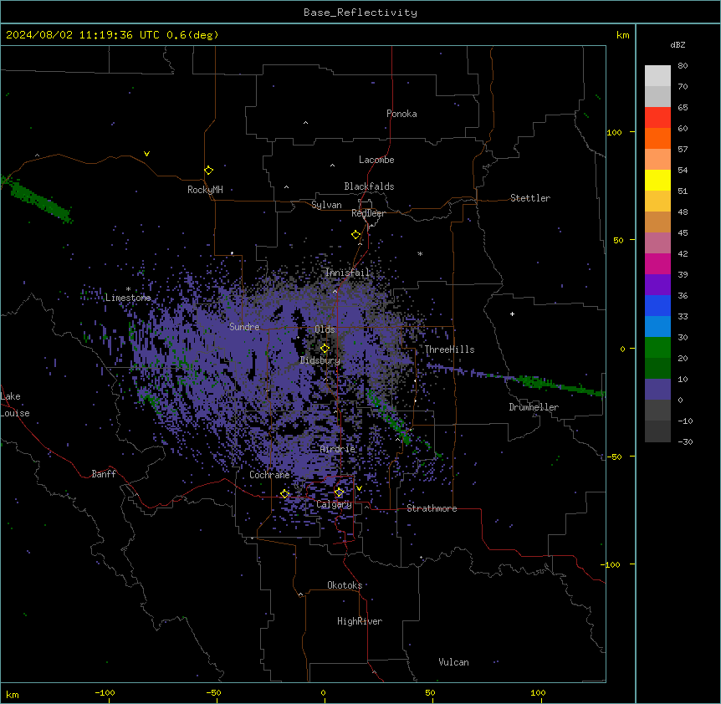This screenshot has height=704, width=721.
Task: Click the yellow v marker northwest of RockyMH
Action: (146, 154)
